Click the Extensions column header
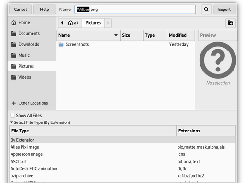The width and height of the screenshot is (245, 183). 206,131
